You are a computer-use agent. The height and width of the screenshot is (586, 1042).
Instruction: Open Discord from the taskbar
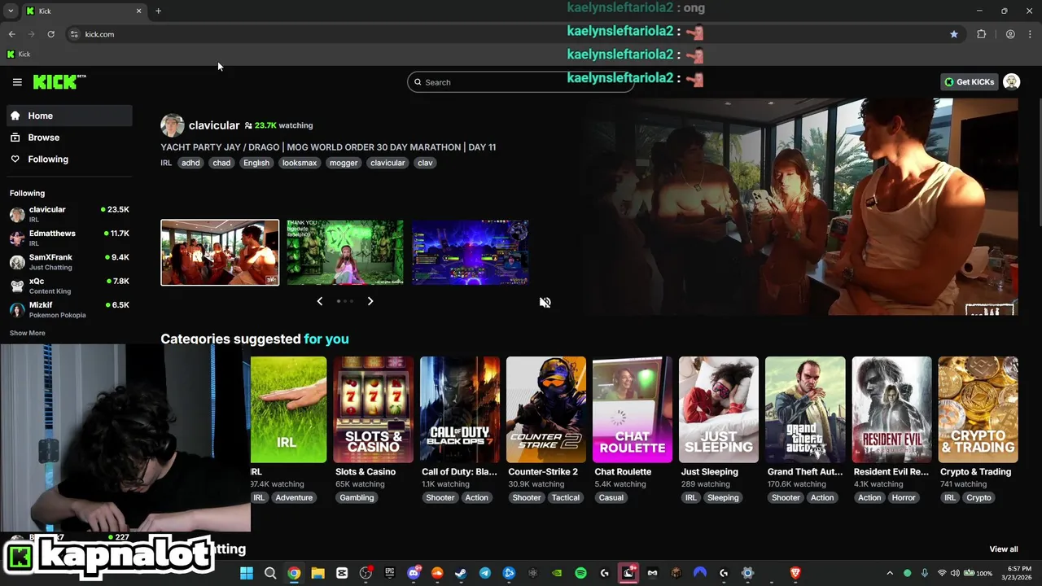click(414, 573)
